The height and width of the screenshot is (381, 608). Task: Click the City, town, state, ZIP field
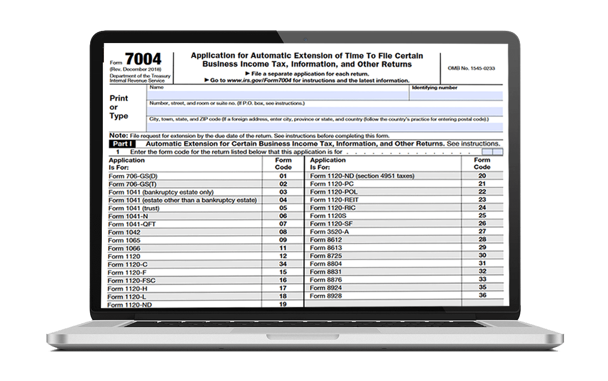click(x=325, y=127)
